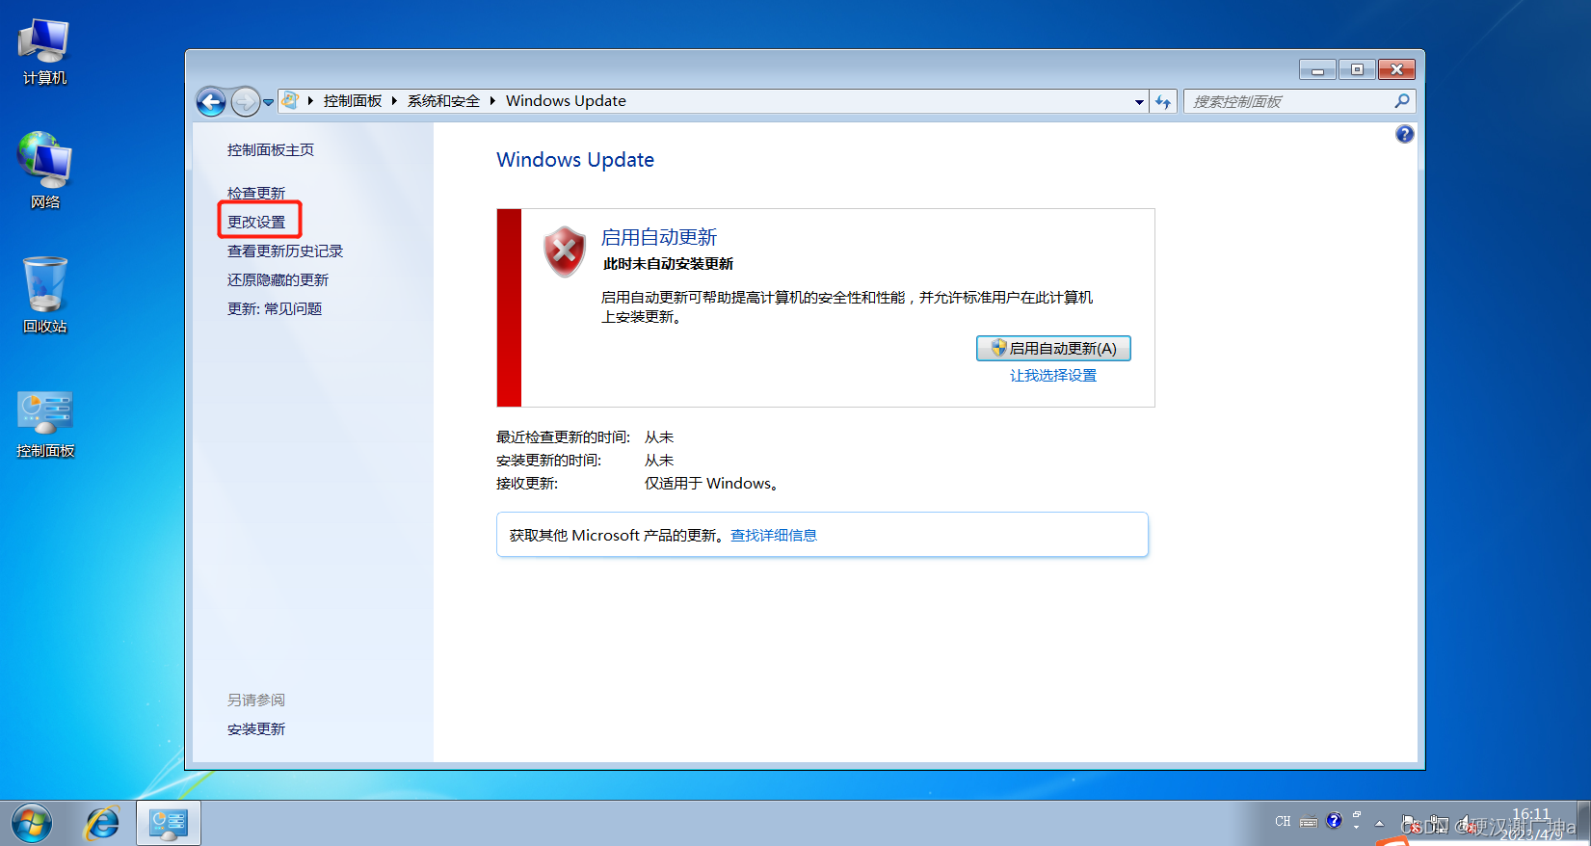
Task: Click 还原隐藏的更新
Action: tap(278, 279)
